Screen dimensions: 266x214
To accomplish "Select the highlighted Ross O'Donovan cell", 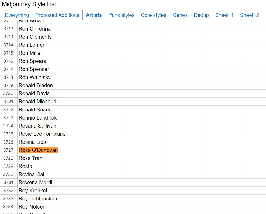I will (38, 150).
